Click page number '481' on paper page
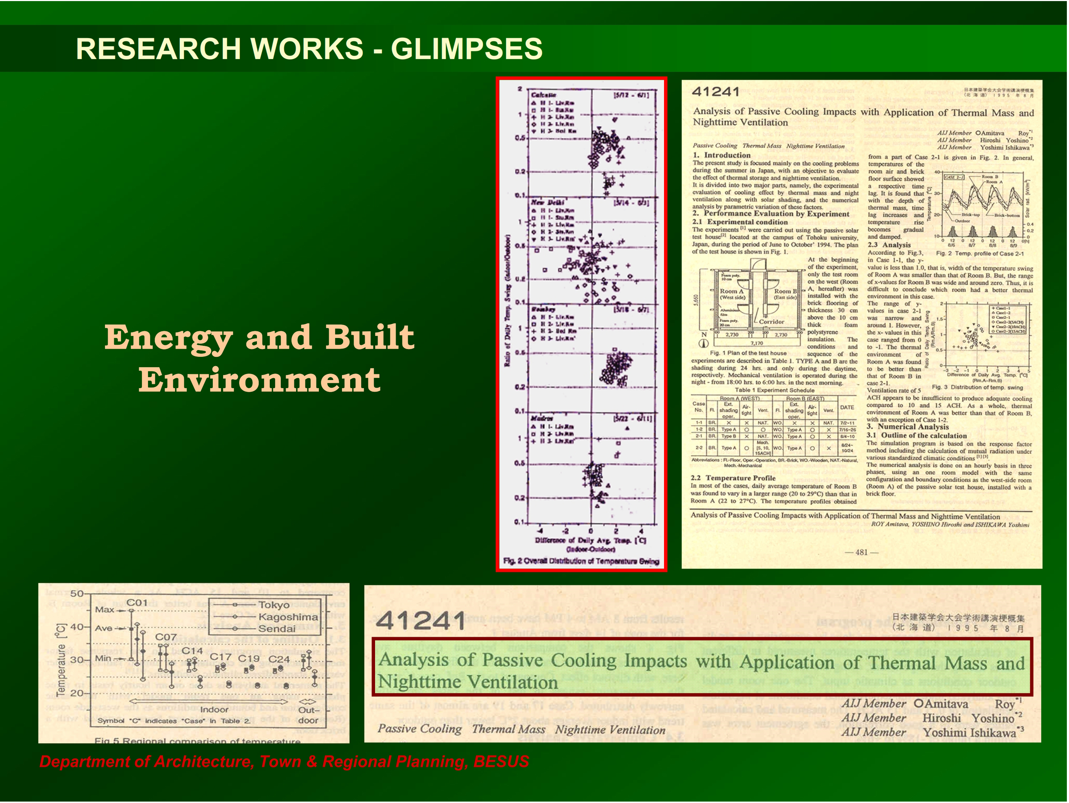 862,553
